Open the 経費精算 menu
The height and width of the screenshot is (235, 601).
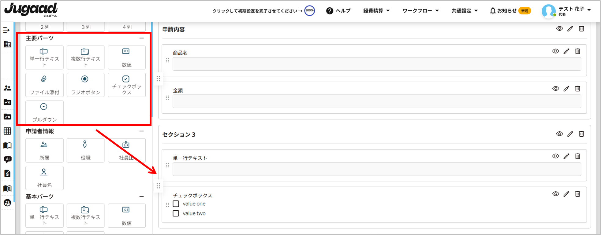point(376,11)
